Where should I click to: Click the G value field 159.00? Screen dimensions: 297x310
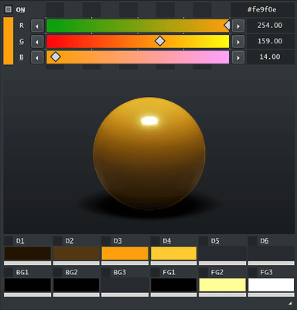(x=270, y=41)
